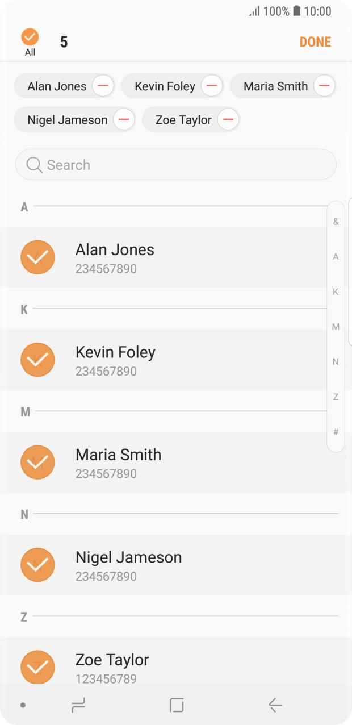
Task: Jump to # section in index bar
Action: [x=336, y=432]
